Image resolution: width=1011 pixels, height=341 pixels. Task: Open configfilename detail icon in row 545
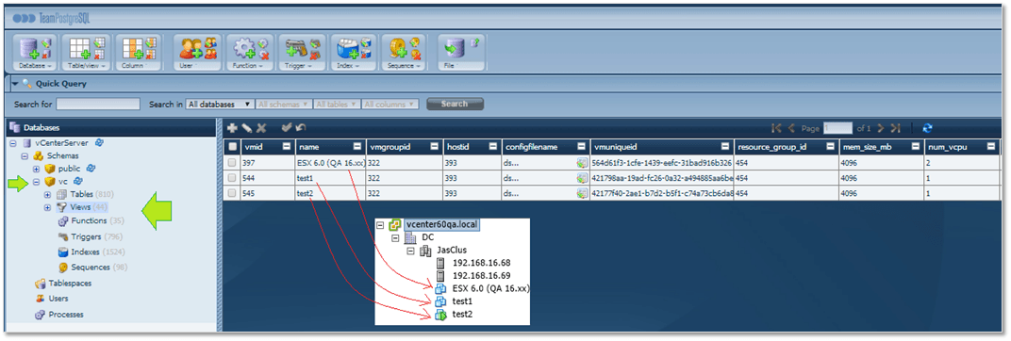(582, 193)
